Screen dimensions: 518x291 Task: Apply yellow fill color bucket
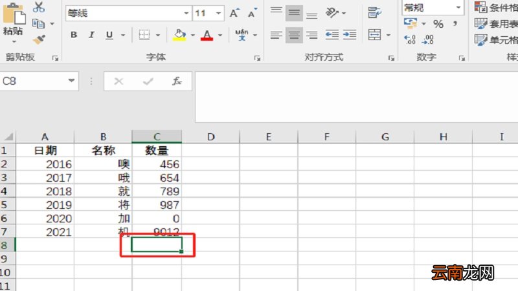[x=179, y=35]
